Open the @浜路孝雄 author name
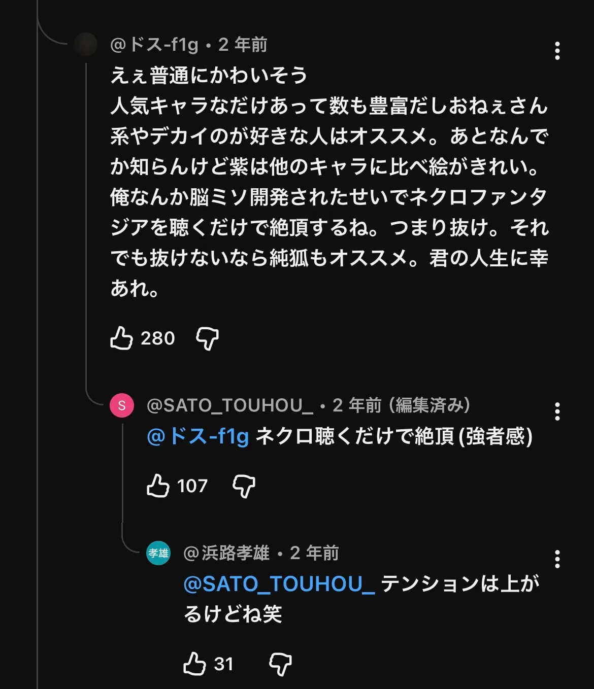The image size is (594, 689). [226, 553]
